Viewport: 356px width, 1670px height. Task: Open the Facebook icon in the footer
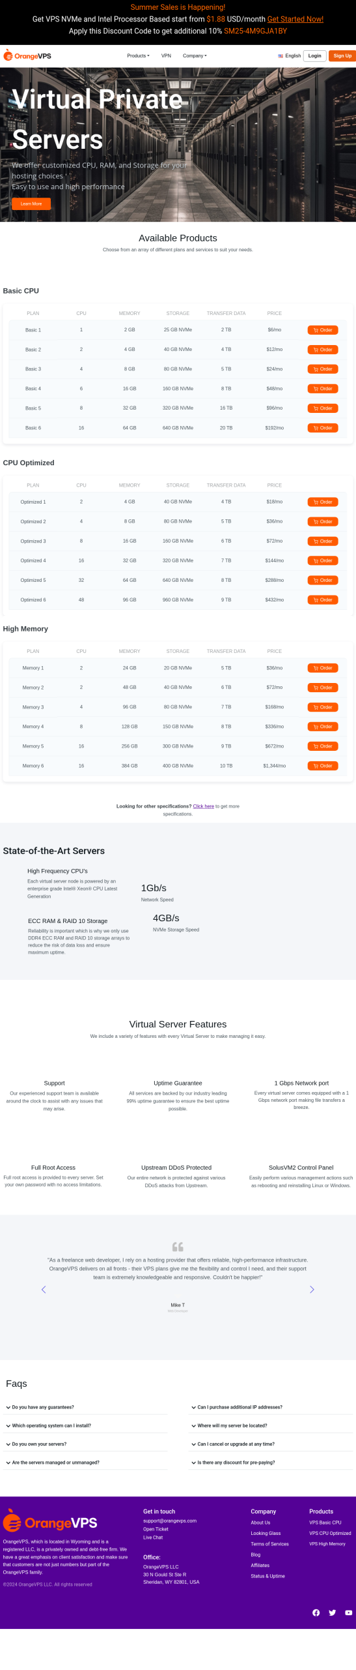316,1613
